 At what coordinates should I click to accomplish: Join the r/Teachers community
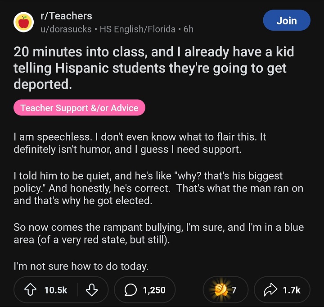[286, 21]
